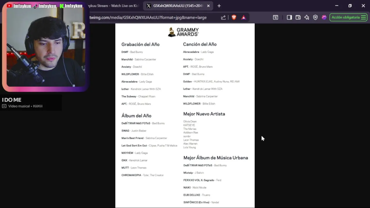
Task: Click FERXXO VOL X: Sagrado - Feid
Action: point(202,180)
